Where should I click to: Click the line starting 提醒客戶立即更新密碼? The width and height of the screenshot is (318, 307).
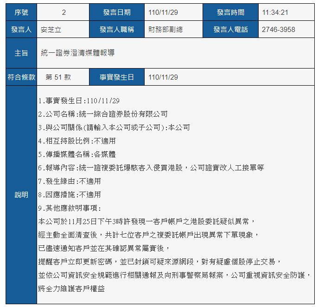pyautogui.click(x=159, y=262)
